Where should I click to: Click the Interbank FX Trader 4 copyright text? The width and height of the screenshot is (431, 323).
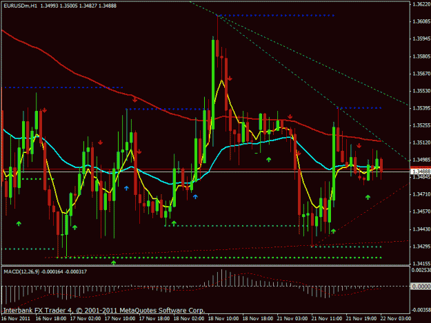pos(104,311)
